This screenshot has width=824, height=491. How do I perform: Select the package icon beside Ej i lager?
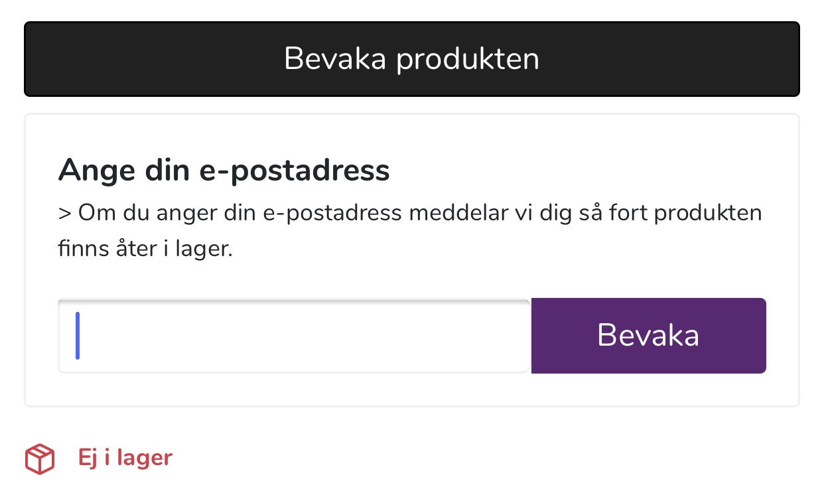[39, 459]
